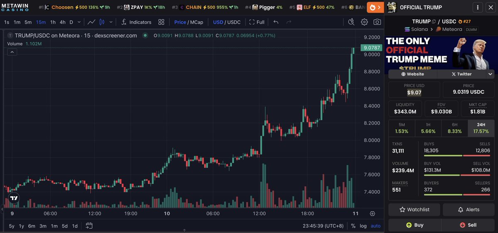Open the Indicators fx icon
The image size is (498, 233).
coord(124,22)
